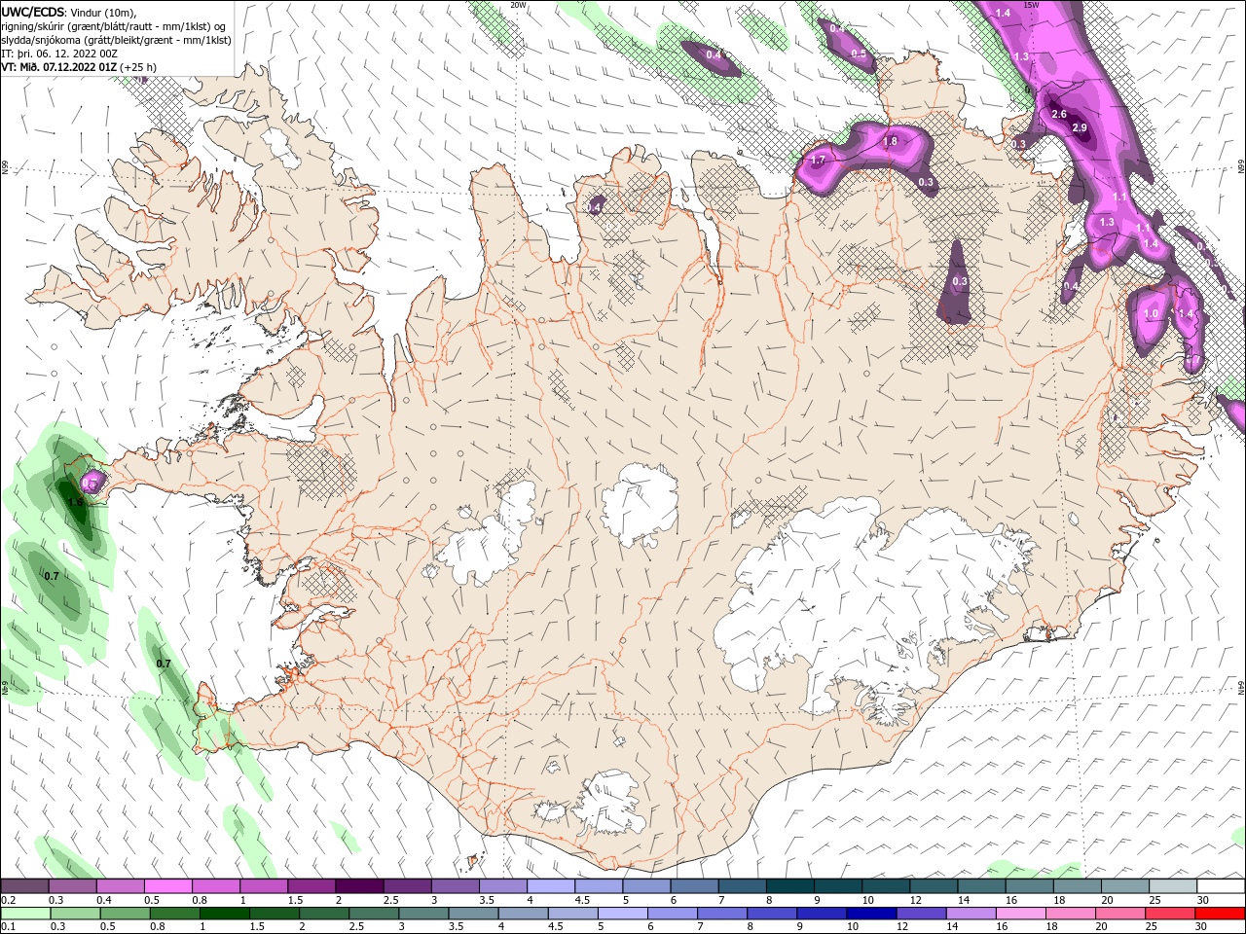
Task: Click the rigning/skúrir legend description line
Action: 114,26
